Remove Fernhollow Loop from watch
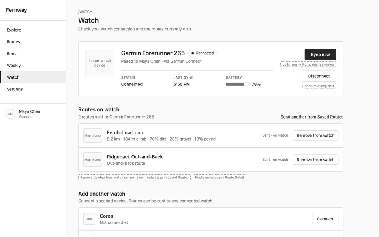The image size is (379, 237). pyautogui.click(x=315, y=135)
